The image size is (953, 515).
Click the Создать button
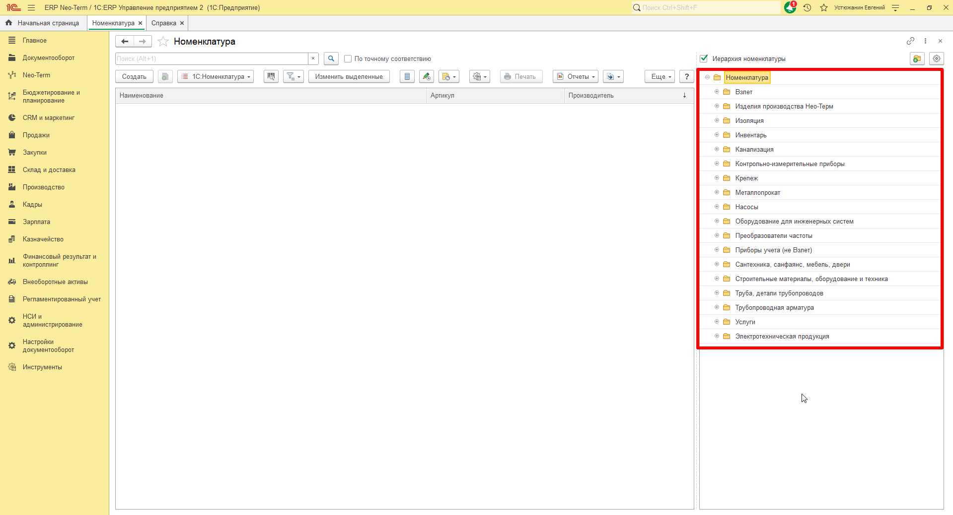point(134,76)
